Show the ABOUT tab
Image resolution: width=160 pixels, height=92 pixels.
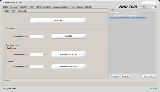[x=88, y=7]
